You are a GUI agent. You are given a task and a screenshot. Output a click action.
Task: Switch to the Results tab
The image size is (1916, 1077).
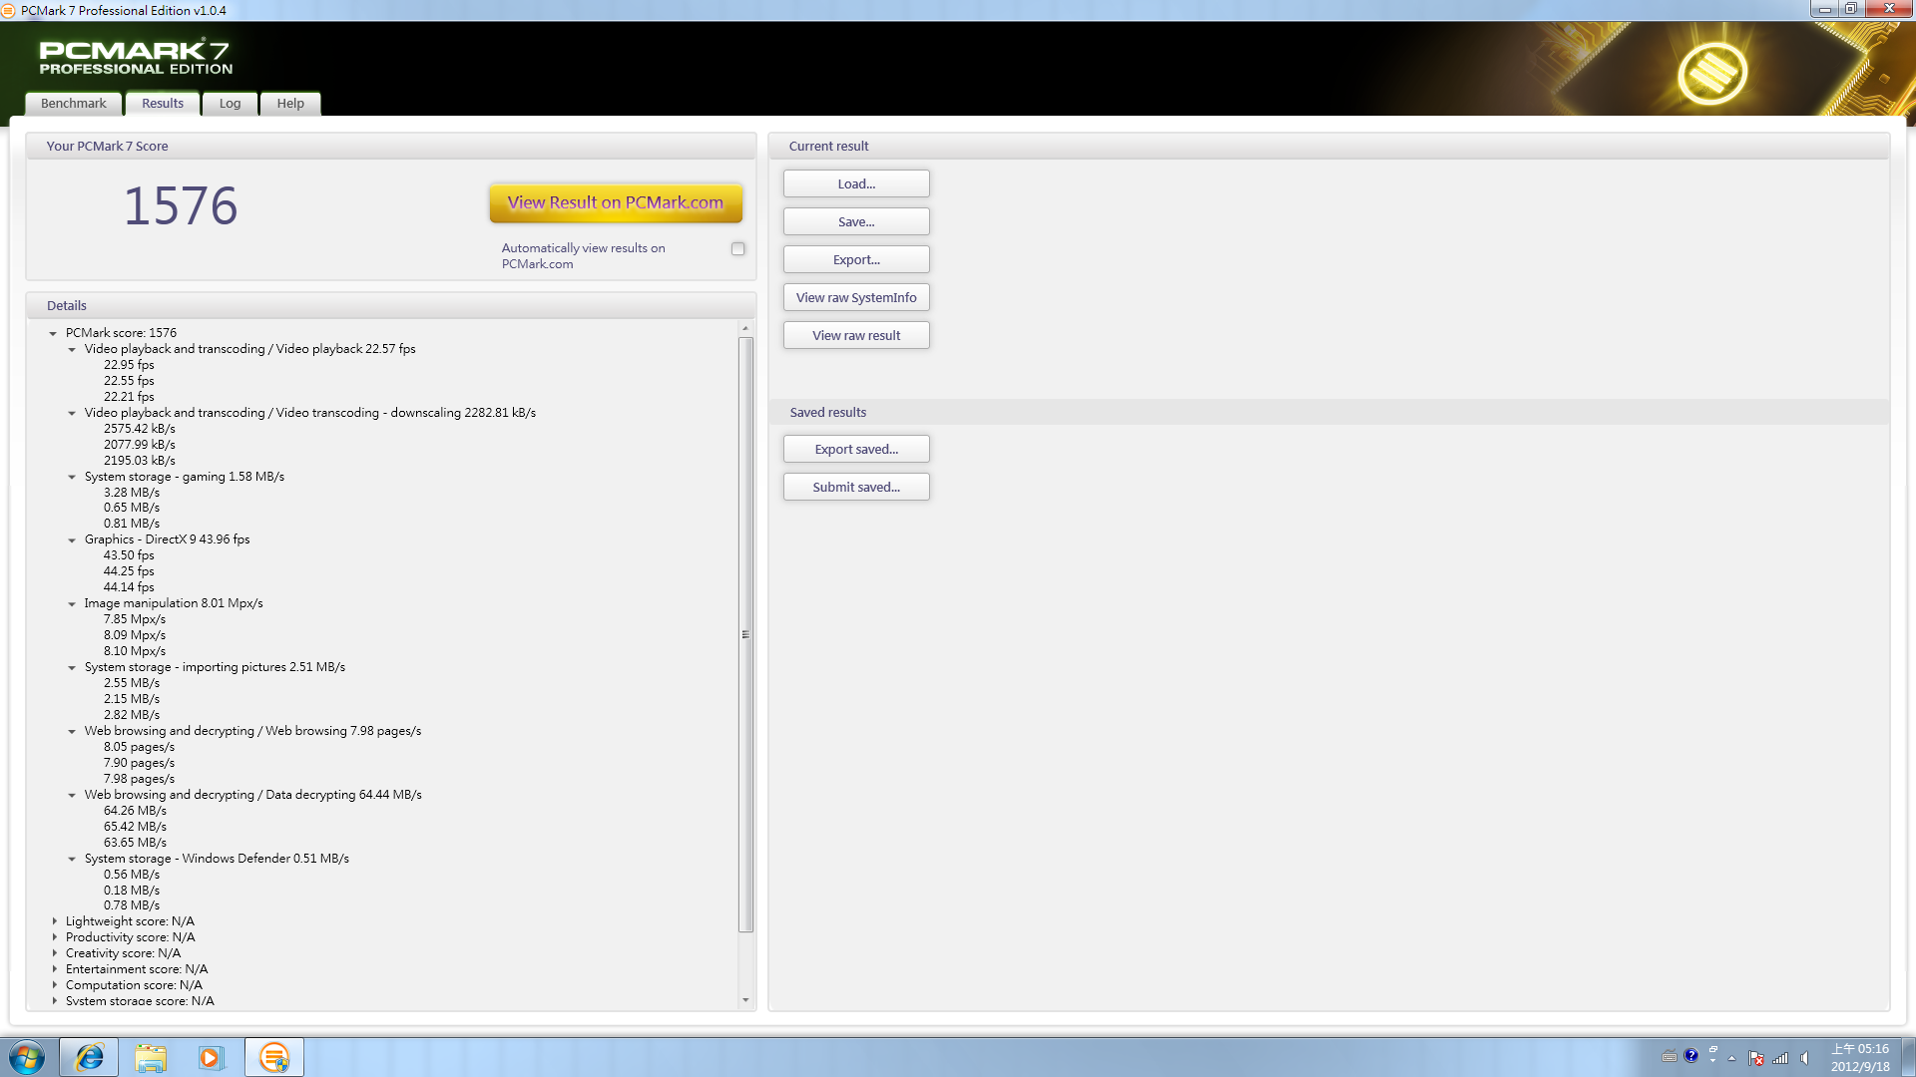click(x=163, y=104)
